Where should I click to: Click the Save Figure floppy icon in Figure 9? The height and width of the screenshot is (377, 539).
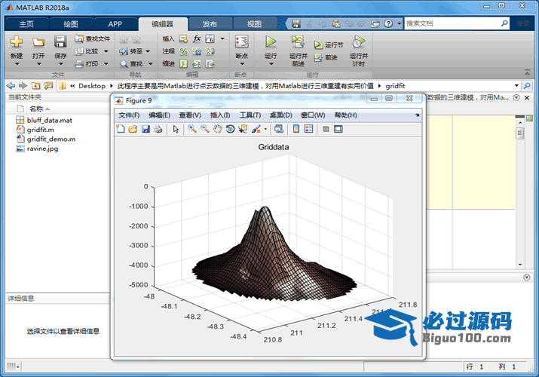[x=145, y=129]
